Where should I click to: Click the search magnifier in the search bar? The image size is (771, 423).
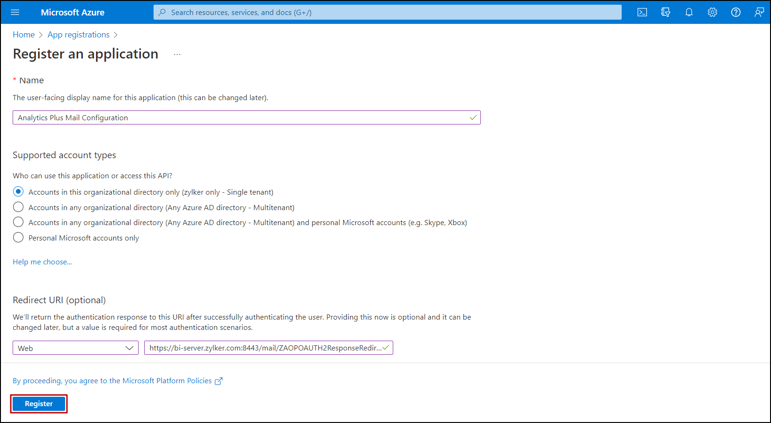pyautogui.click(x=162, y=12)
